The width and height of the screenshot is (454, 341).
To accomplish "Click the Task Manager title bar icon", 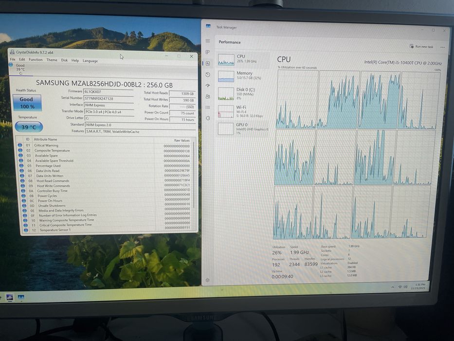I will (208, 26).
